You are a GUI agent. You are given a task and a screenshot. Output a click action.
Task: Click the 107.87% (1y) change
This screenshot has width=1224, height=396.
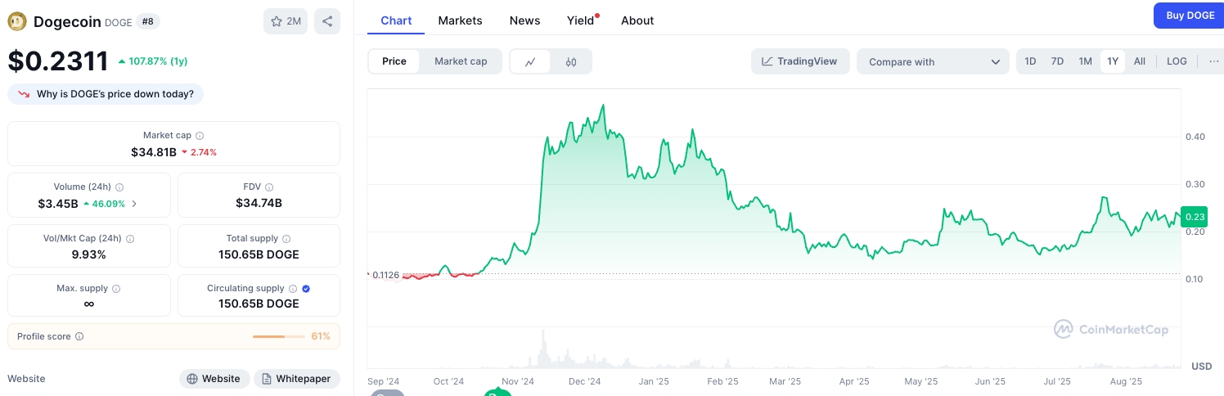153,61
